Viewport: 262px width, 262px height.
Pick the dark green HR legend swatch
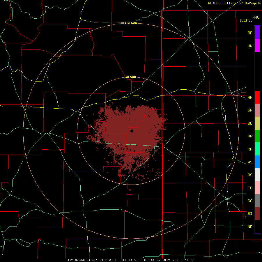click(x=257, y=136)
